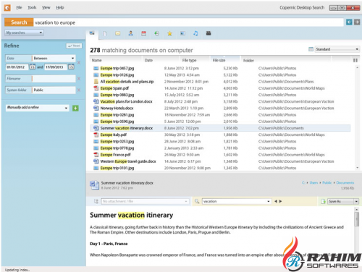This screenshot has height=272, width=362.
Task: Click the green add refine plus button
Action: click(75, 109)
